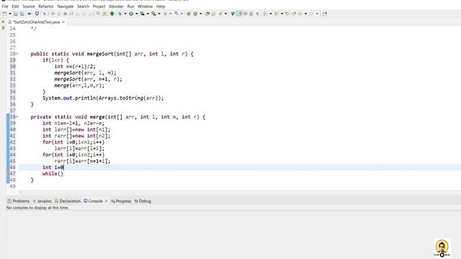461x259 pixels.
Task: Click the Previous Annotation toolbar icon
Action: [x=276, y=14]
